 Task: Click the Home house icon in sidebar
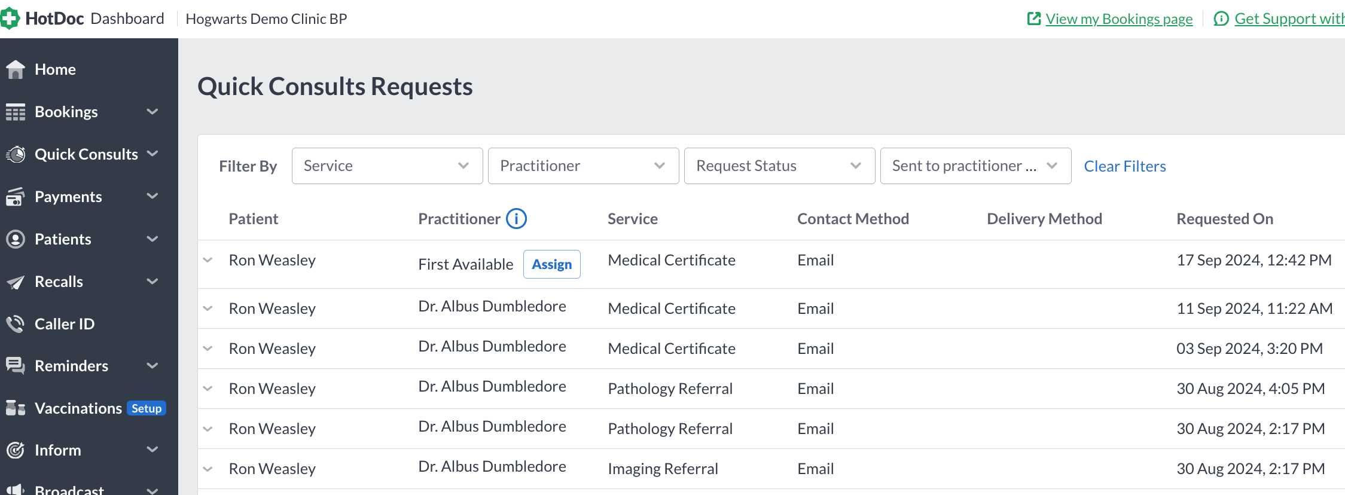pyautogui.click(x=16, y=69)
